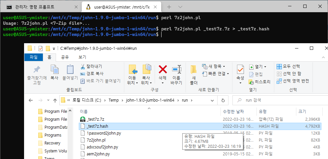The height and width of the screenshot is (159, 328).
Task: Pin to Quick Access (즐겨찾기에 고정) icon
Action: (37, 70)
